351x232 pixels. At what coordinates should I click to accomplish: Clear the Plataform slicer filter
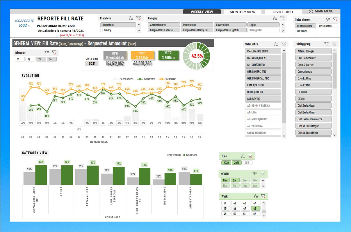click(139, 18)
